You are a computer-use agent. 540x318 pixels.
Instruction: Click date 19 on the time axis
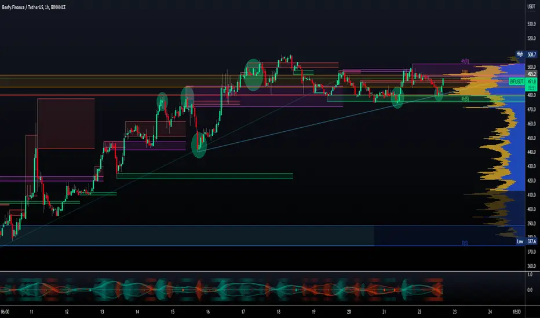pyautogui.click(x=313, y=312)
